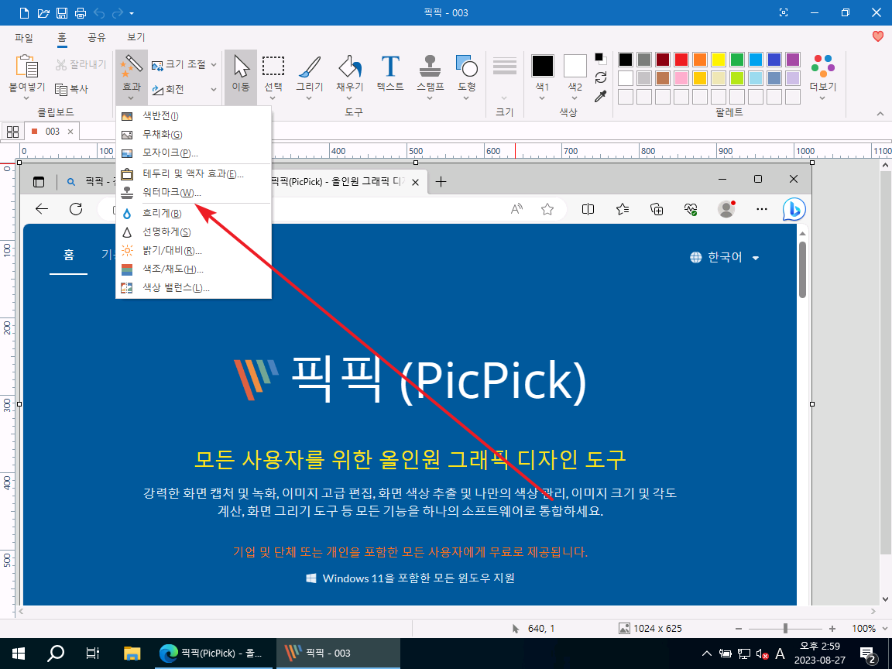This screenshot has width=892, height=669.
Task: Switch to the 공유 ribbon tab
Action: 97,37
